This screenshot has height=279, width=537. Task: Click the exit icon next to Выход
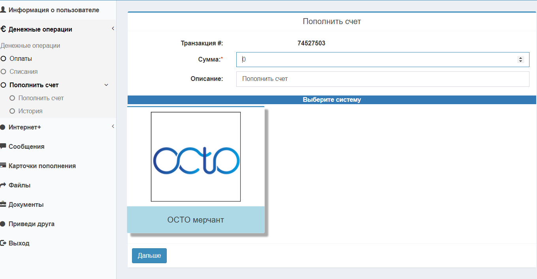tap(3, 243)
